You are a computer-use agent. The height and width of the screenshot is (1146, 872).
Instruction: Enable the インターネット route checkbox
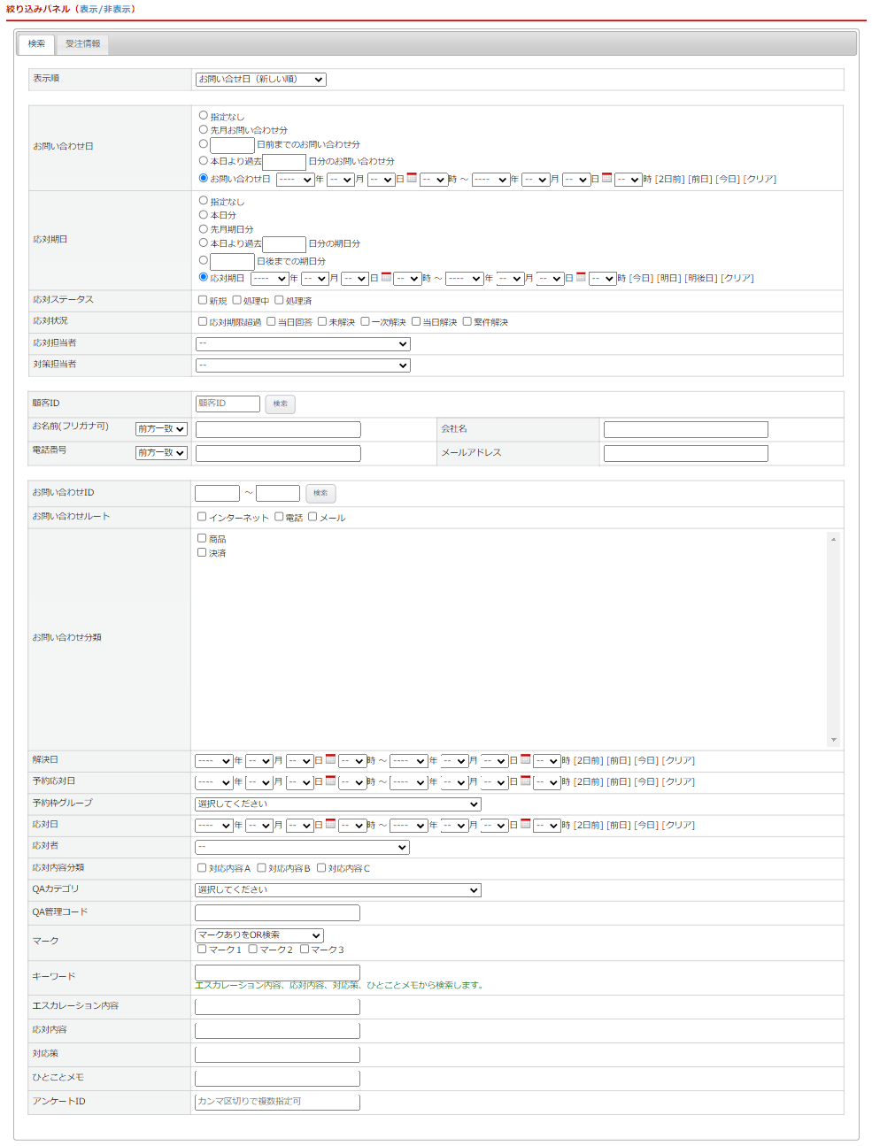coord(202,517)
